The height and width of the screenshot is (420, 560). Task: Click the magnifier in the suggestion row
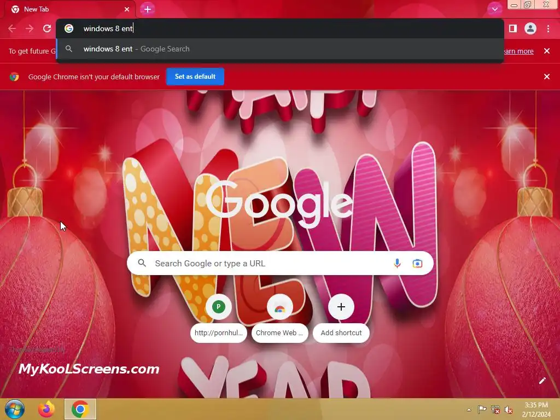69,49
